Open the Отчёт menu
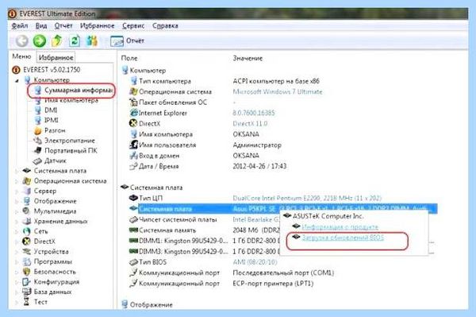476x317 pixels. (63, 26)
